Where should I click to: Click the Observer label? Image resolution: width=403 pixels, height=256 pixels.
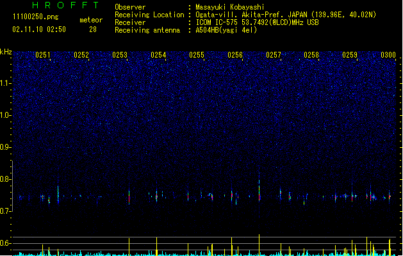[130, 7]
